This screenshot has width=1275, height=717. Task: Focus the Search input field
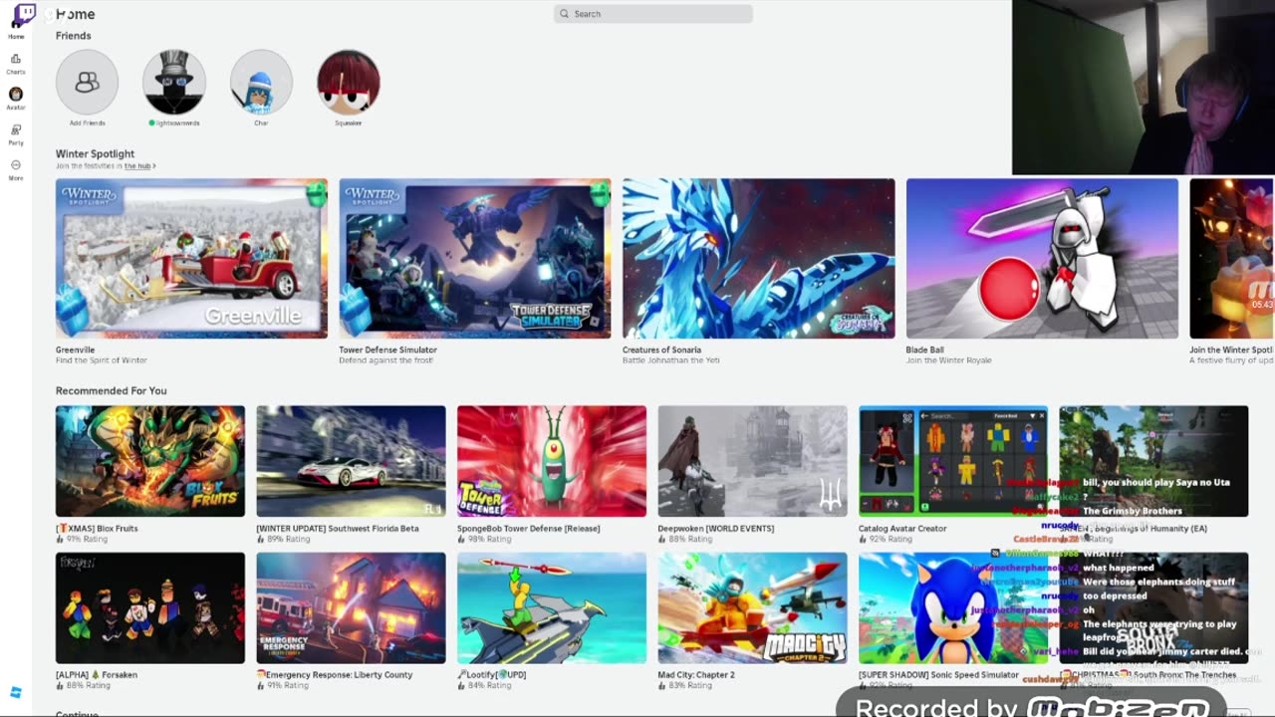[653, 14]
